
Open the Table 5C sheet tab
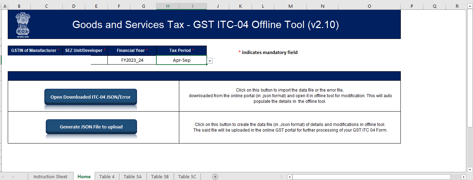(x=187, y=177)
